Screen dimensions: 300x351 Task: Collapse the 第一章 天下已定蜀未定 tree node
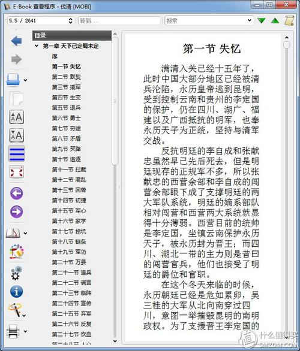37,46
